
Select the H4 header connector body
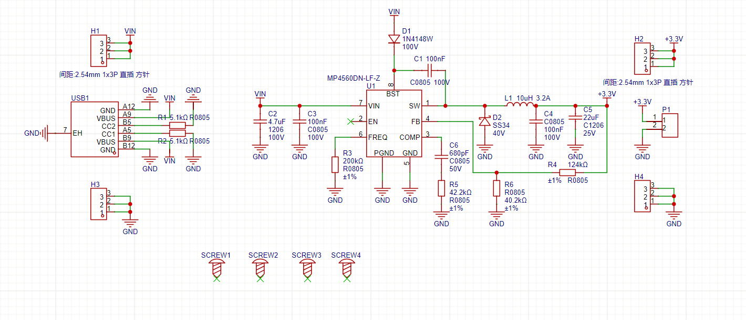[642, 196]
